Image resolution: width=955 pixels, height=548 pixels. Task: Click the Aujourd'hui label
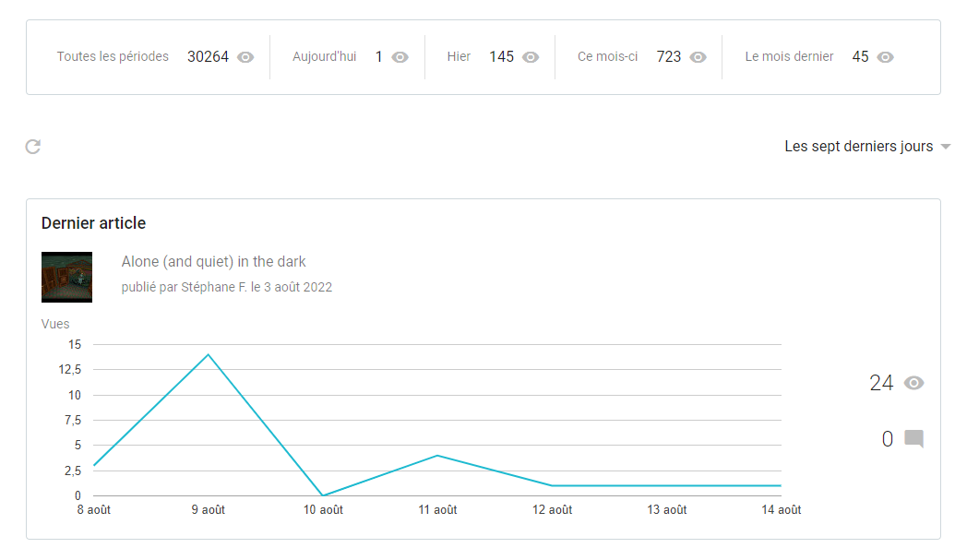324,56
